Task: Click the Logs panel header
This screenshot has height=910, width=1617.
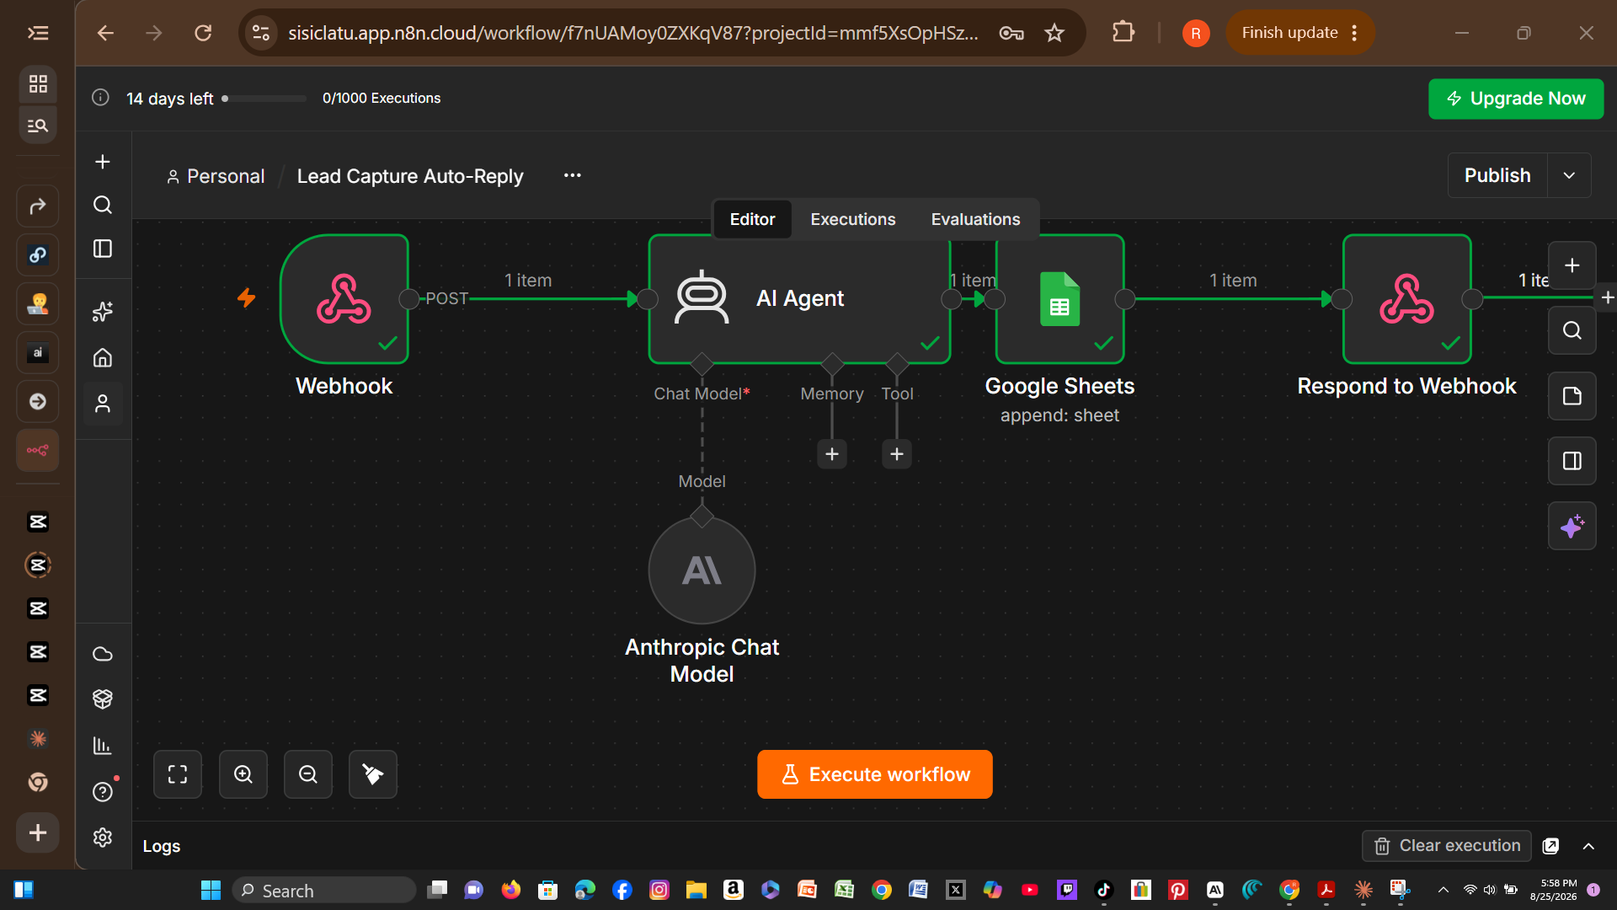Action: (161, 846)
